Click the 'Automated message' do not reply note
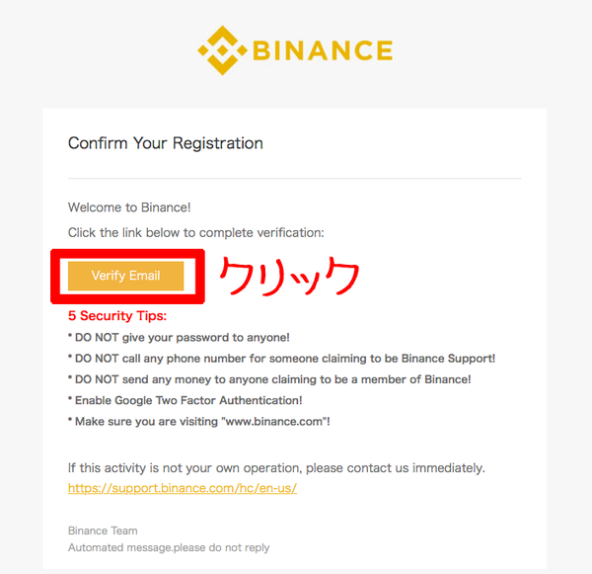592x574 pixels. point(169,547)
